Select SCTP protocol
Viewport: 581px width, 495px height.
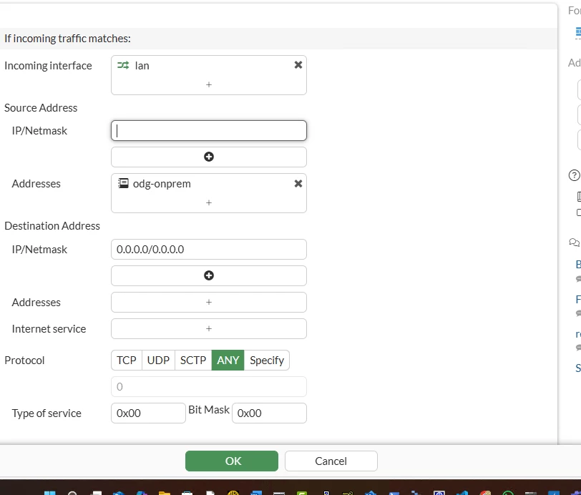tap(193, 360)
